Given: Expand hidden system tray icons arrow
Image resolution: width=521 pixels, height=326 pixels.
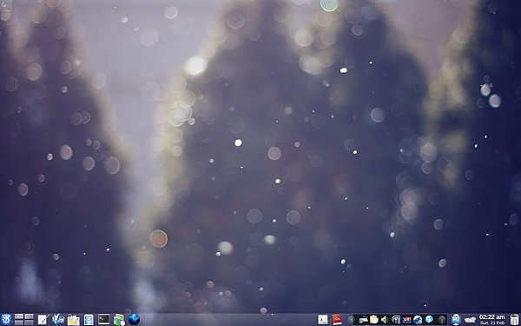Looking at the screenshot, I should coord(350,320).
